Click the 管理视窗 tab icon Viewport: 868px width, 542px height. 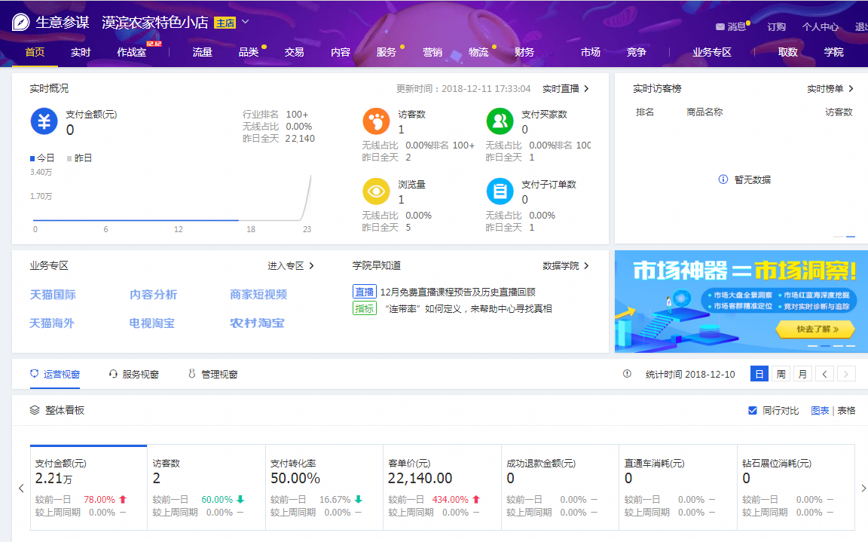pos(191,374)
